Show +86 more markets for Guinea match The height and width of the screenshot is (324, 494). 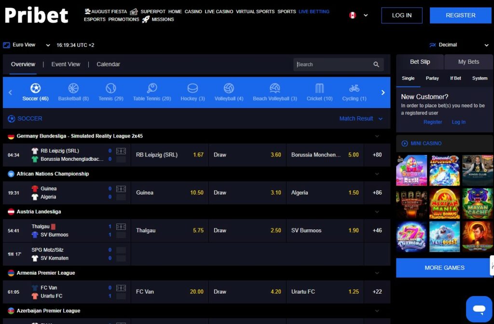point(377,193)
